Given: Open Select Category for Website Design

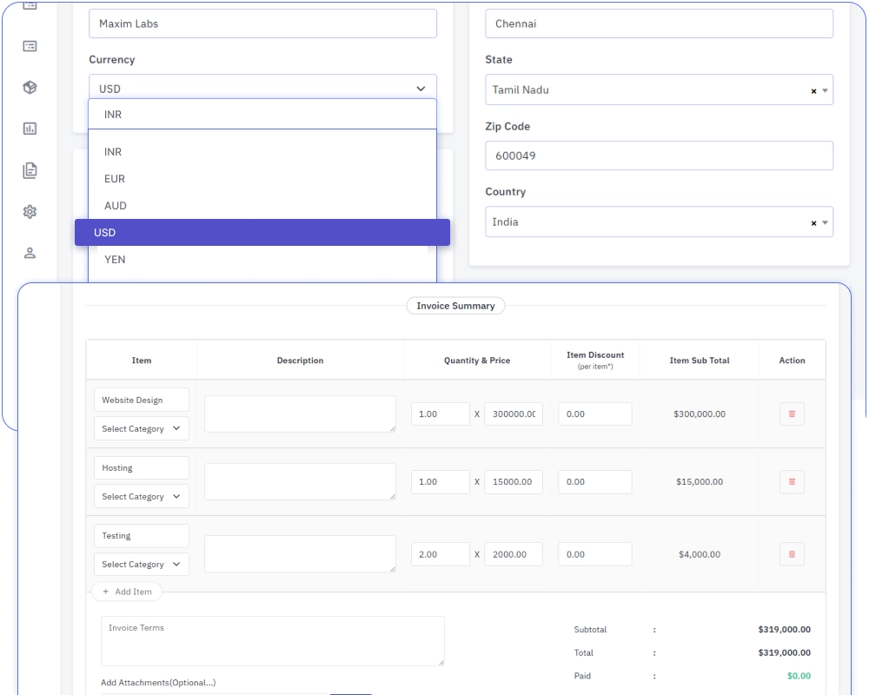Looking at the screenshot, I should point(142,428).
